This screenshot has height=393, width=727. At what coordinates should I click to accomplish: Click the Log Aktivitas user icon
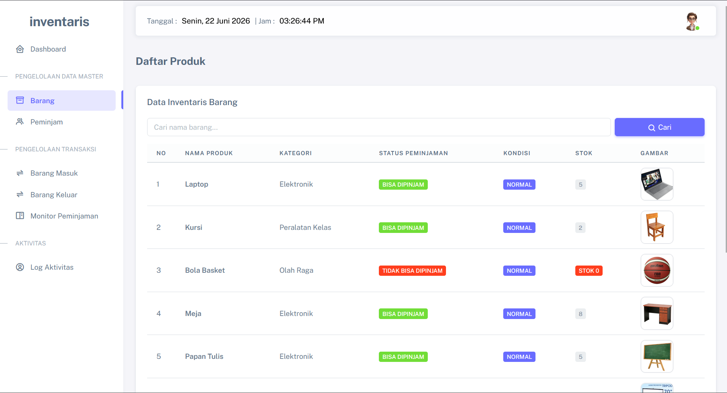click(20, 267)
